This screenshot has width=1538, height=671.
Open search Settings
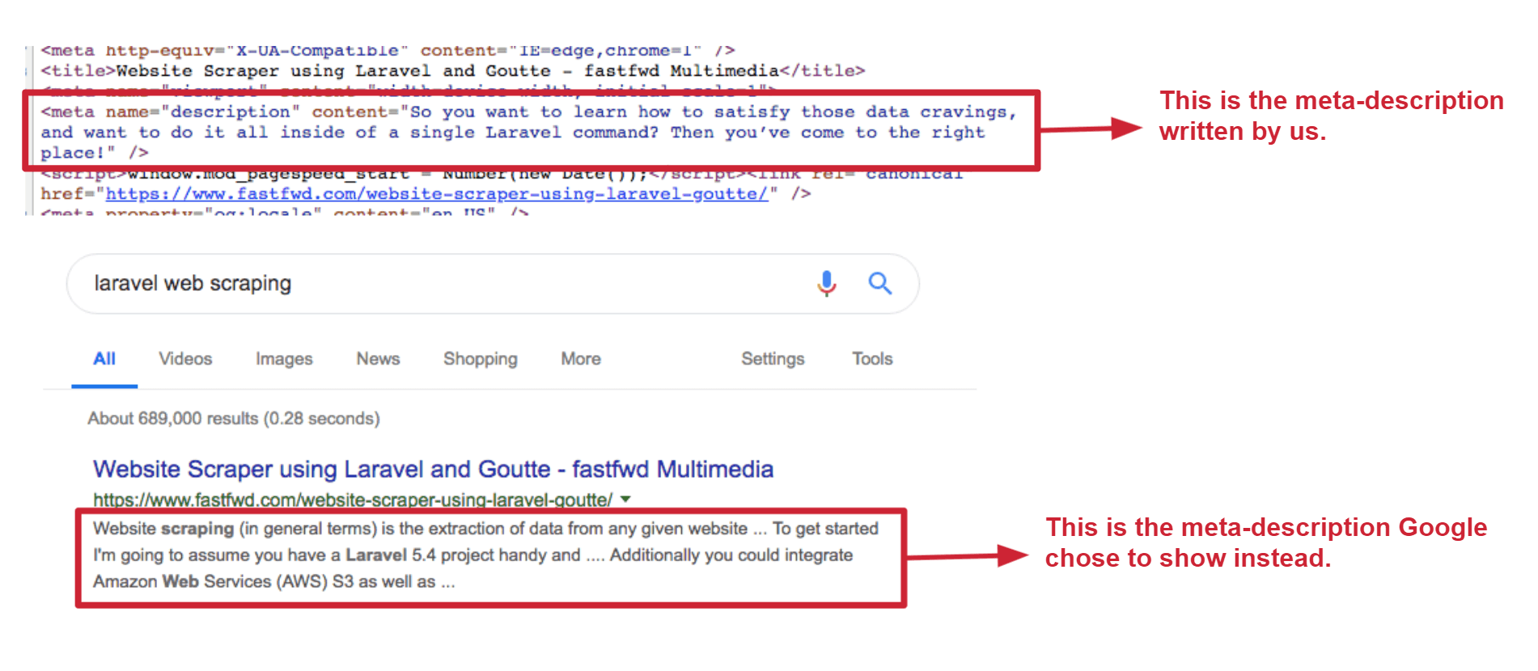[x=773, y=359]
